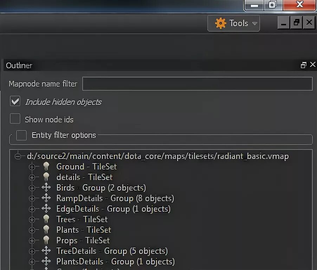Minimize the main application window
The image size is (317, 270).
pyautogui.click(x=254, y=5)
